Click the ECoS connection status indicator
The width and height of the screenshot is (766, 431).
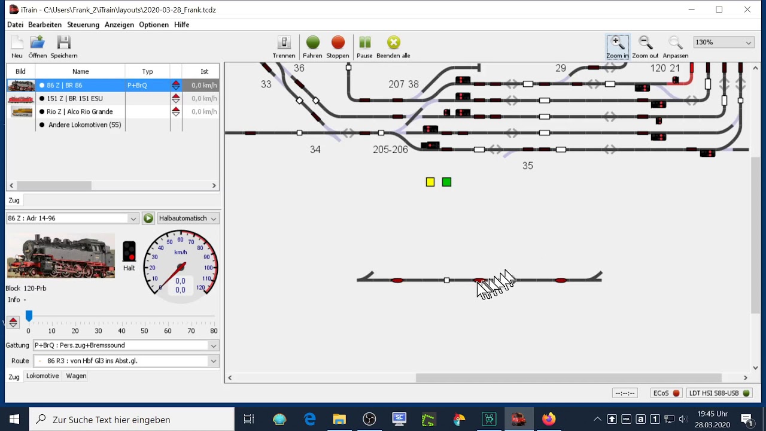tap(667, 393)
